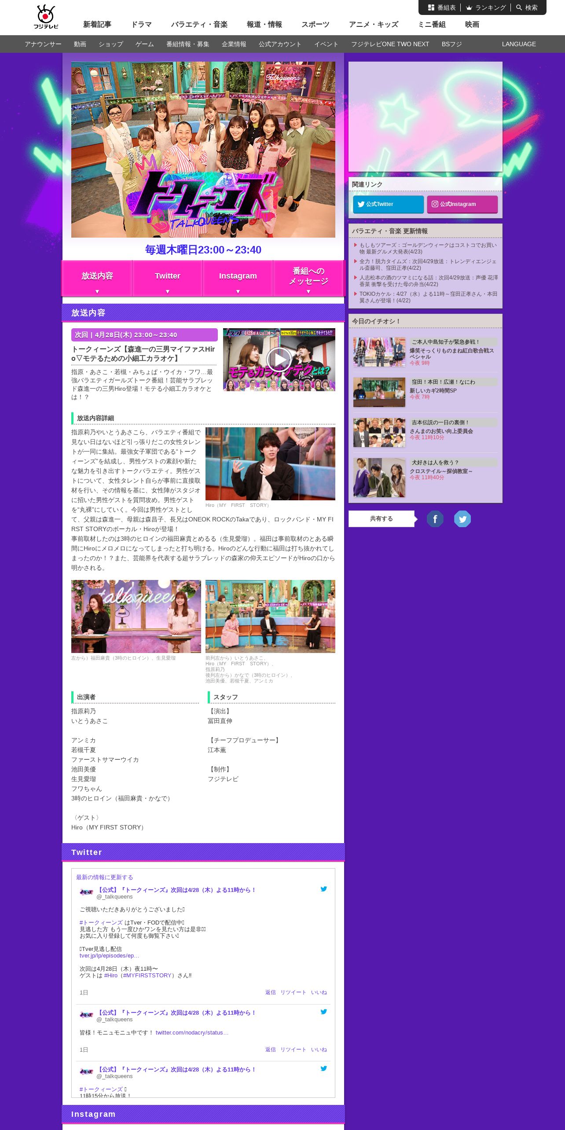Open the スポーツ menu
Viewport: 565px width, 1130px height.
point(316,25)
